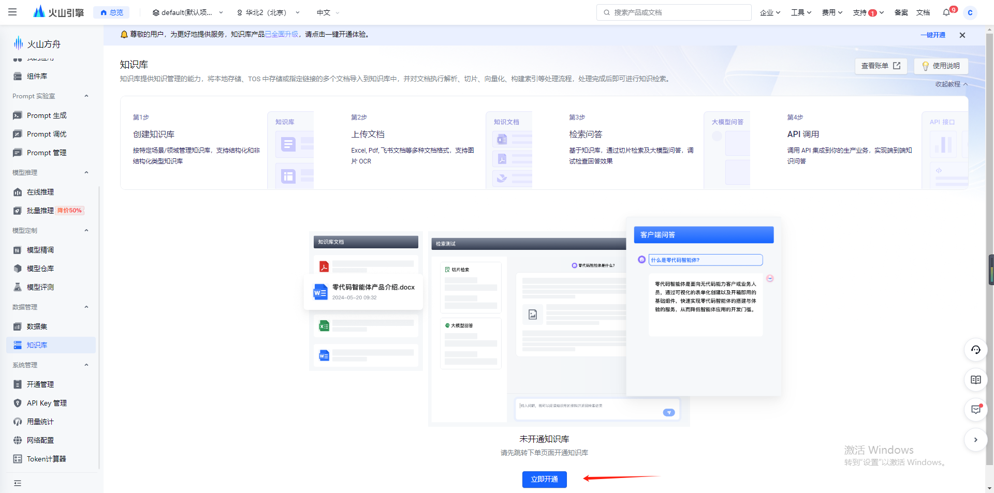Image resolution: width=994 pixels, height=493 pixels.
Task: Open the 费用 menu
Action: tap(832, 12)
